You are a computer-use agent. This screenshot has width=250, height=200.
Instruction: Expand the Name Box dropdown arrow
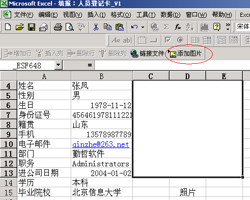(x=58, y=65)
